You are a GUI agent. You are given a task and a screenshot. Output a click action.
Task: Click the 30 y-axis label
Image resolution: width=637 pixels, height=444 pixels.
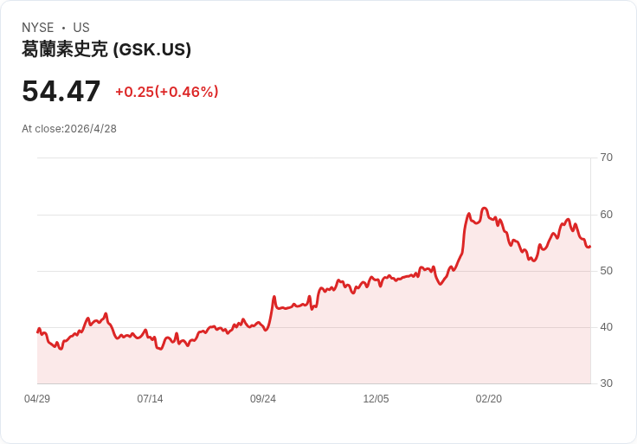coord(607,383)
